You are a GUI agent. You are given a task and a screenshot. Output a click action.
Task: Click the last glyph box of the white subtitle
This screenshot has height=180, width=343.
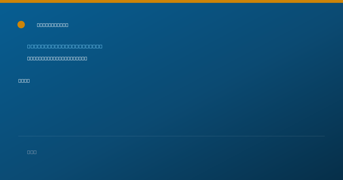pos(86,58)
